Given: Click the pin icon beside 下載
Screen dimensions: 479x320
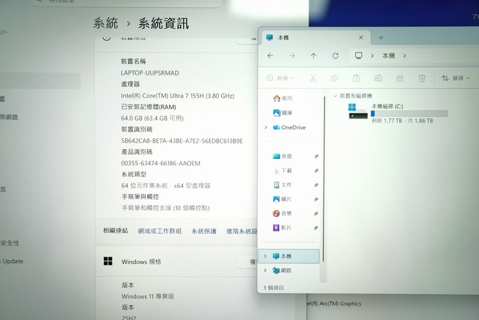Looking at the screenshot, I should pos(316,171).
